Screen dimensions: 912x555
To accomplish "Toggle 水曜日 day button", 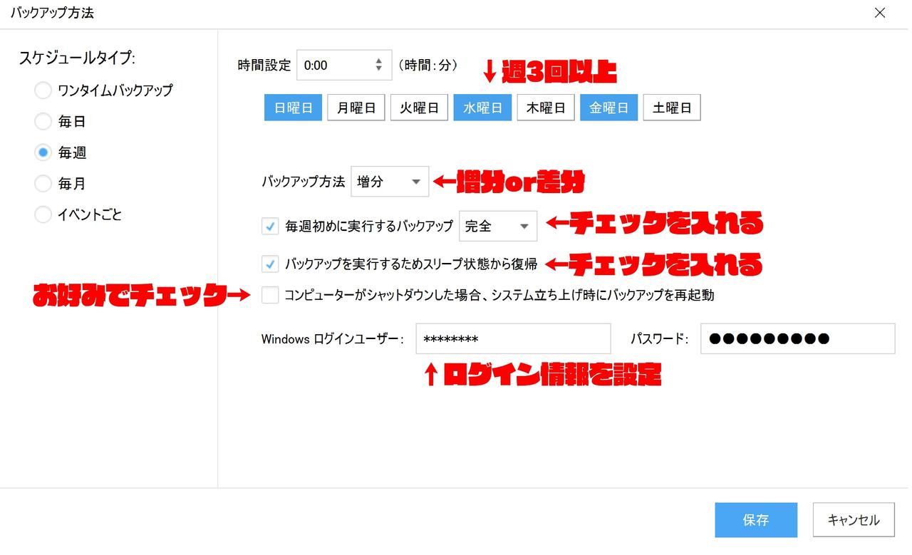I will [482, 108].
